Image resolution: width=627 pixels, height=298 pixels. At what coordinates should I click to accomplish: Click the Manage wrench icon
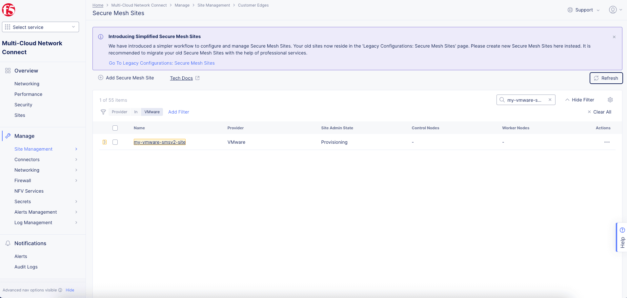(8, 136)
